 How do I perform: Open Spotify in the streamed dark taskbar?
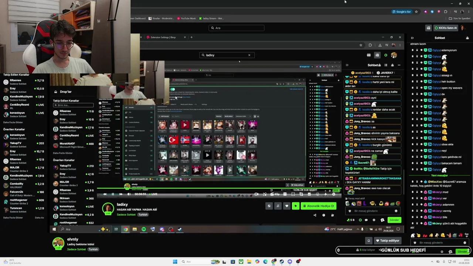(x=144, y=229)
